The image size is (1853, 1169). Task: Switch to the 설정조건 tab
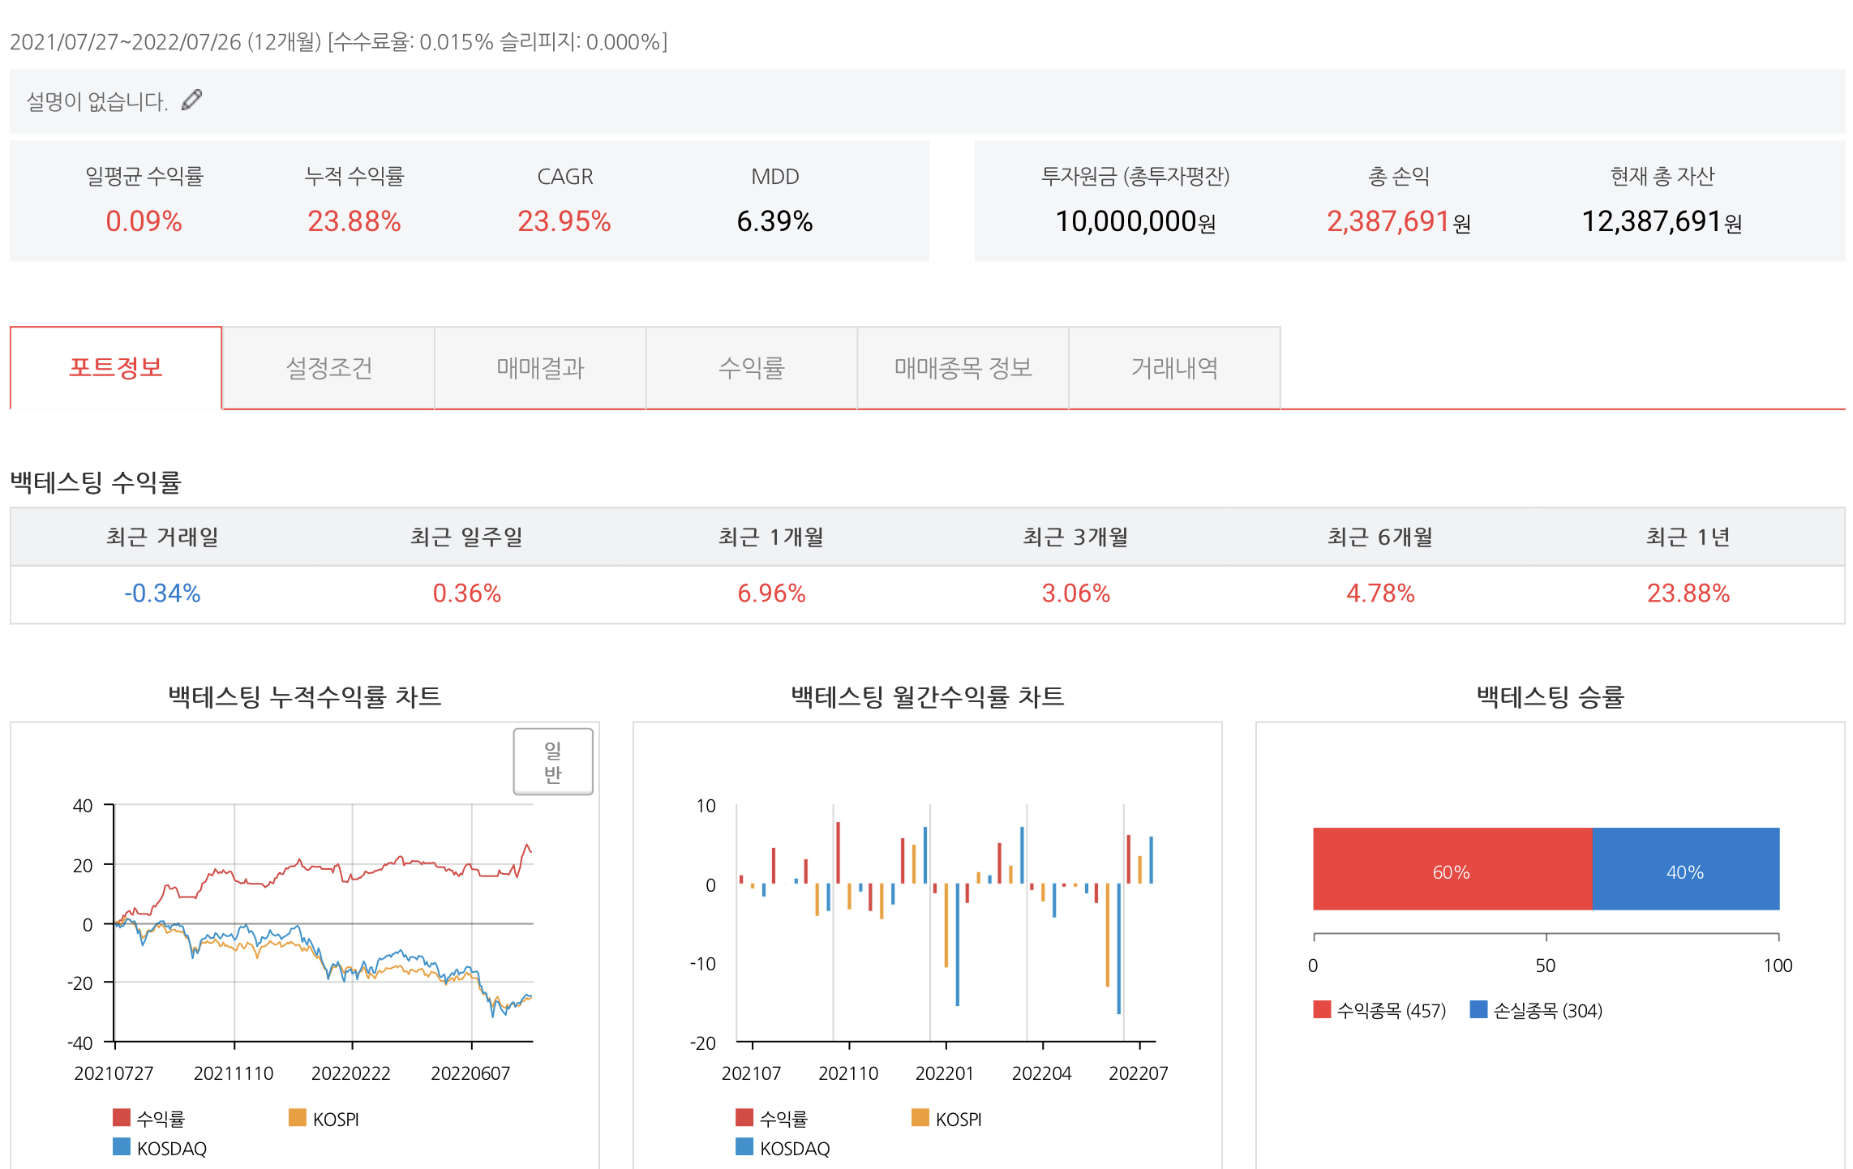pyautogui.click(x=328, y=368)
